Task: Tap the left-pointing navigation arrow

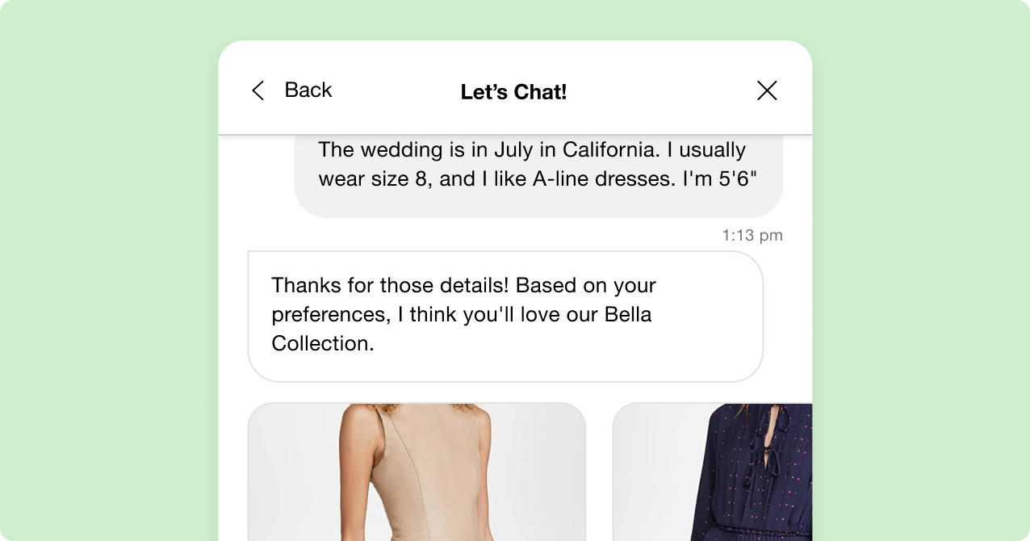Action: tap(257, 90)
